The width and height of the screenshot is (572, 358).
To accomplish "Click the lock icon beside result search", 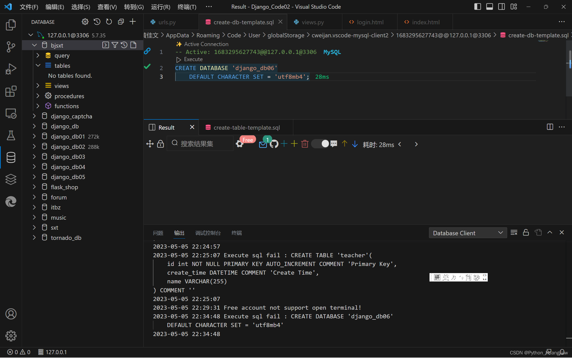I will tap(160, 144).
